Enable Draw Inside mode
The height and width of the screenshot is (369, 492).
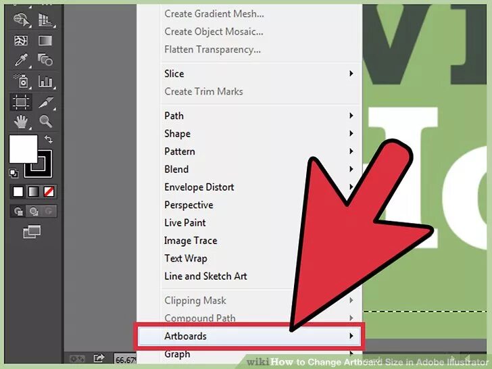[49, 211]
